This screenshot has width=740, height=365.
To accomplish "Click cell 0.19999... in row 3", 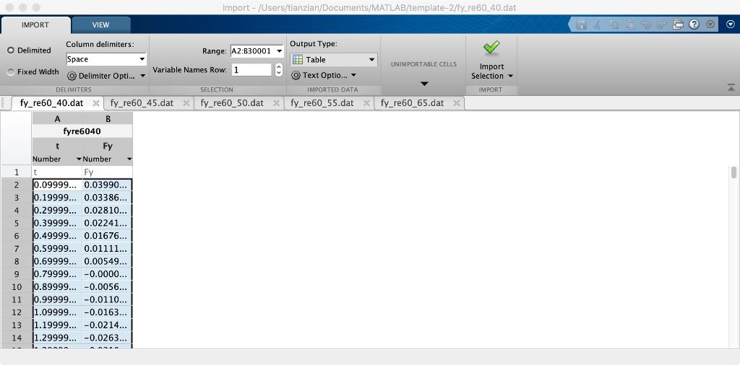I will coord(57,198).
